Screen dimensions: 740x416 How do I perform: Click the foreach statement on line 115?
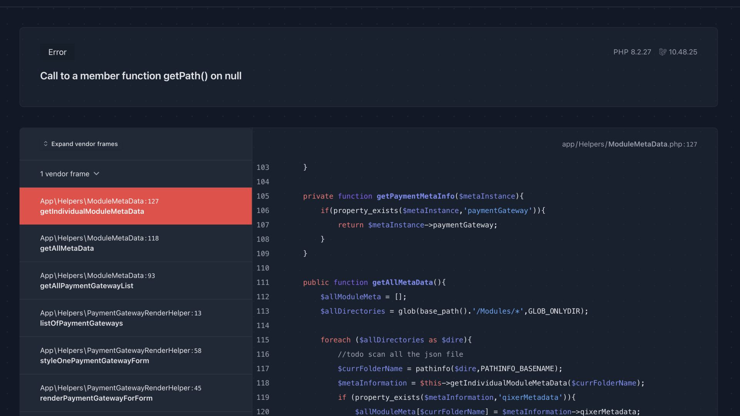tap(396, 340)
